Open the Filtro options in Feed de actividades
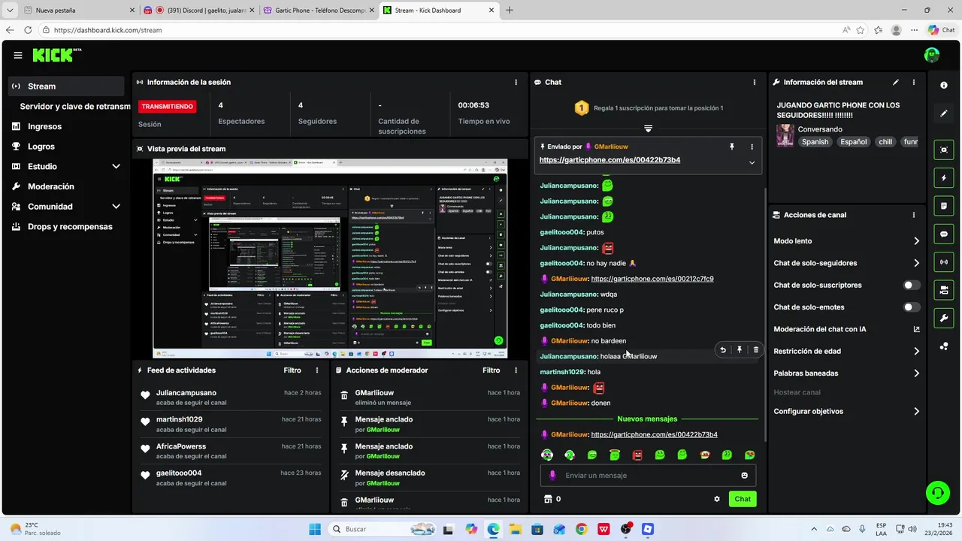Image resolution: width=962 pixels, height=541 pixels. point(292,370)
